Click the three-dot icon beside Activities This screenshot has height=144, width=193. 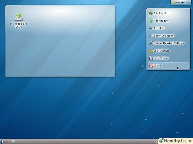(151, 28)
